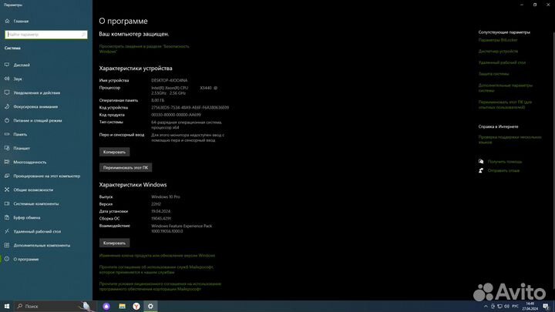Image resolution: width=555 pixels, height=312 pixels.
Task: Open the notification center icon
Action: (x=547, y=307)
